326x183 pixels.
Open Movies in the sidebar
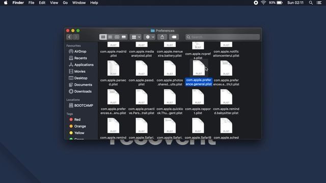pyautogui.click(x=80, y=71)
